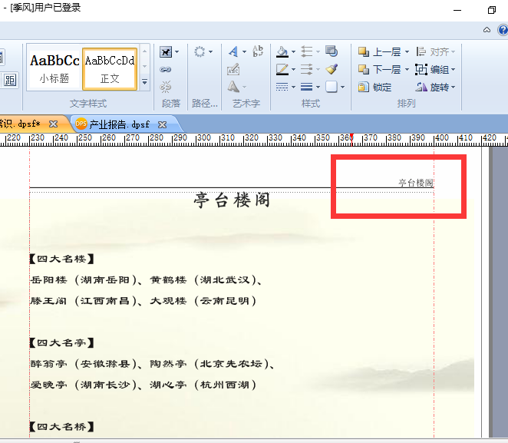Click 下一层 send backward button
The image size is (508, 443).
click(x=379, y=69)
